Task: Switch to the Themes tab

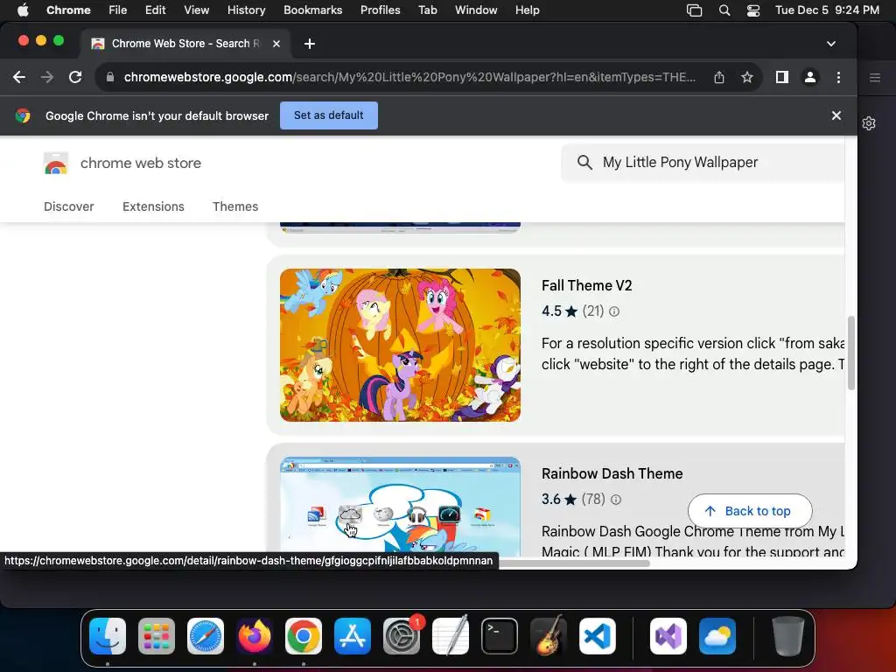Action: pyautogui.click(x=235, y=206)
